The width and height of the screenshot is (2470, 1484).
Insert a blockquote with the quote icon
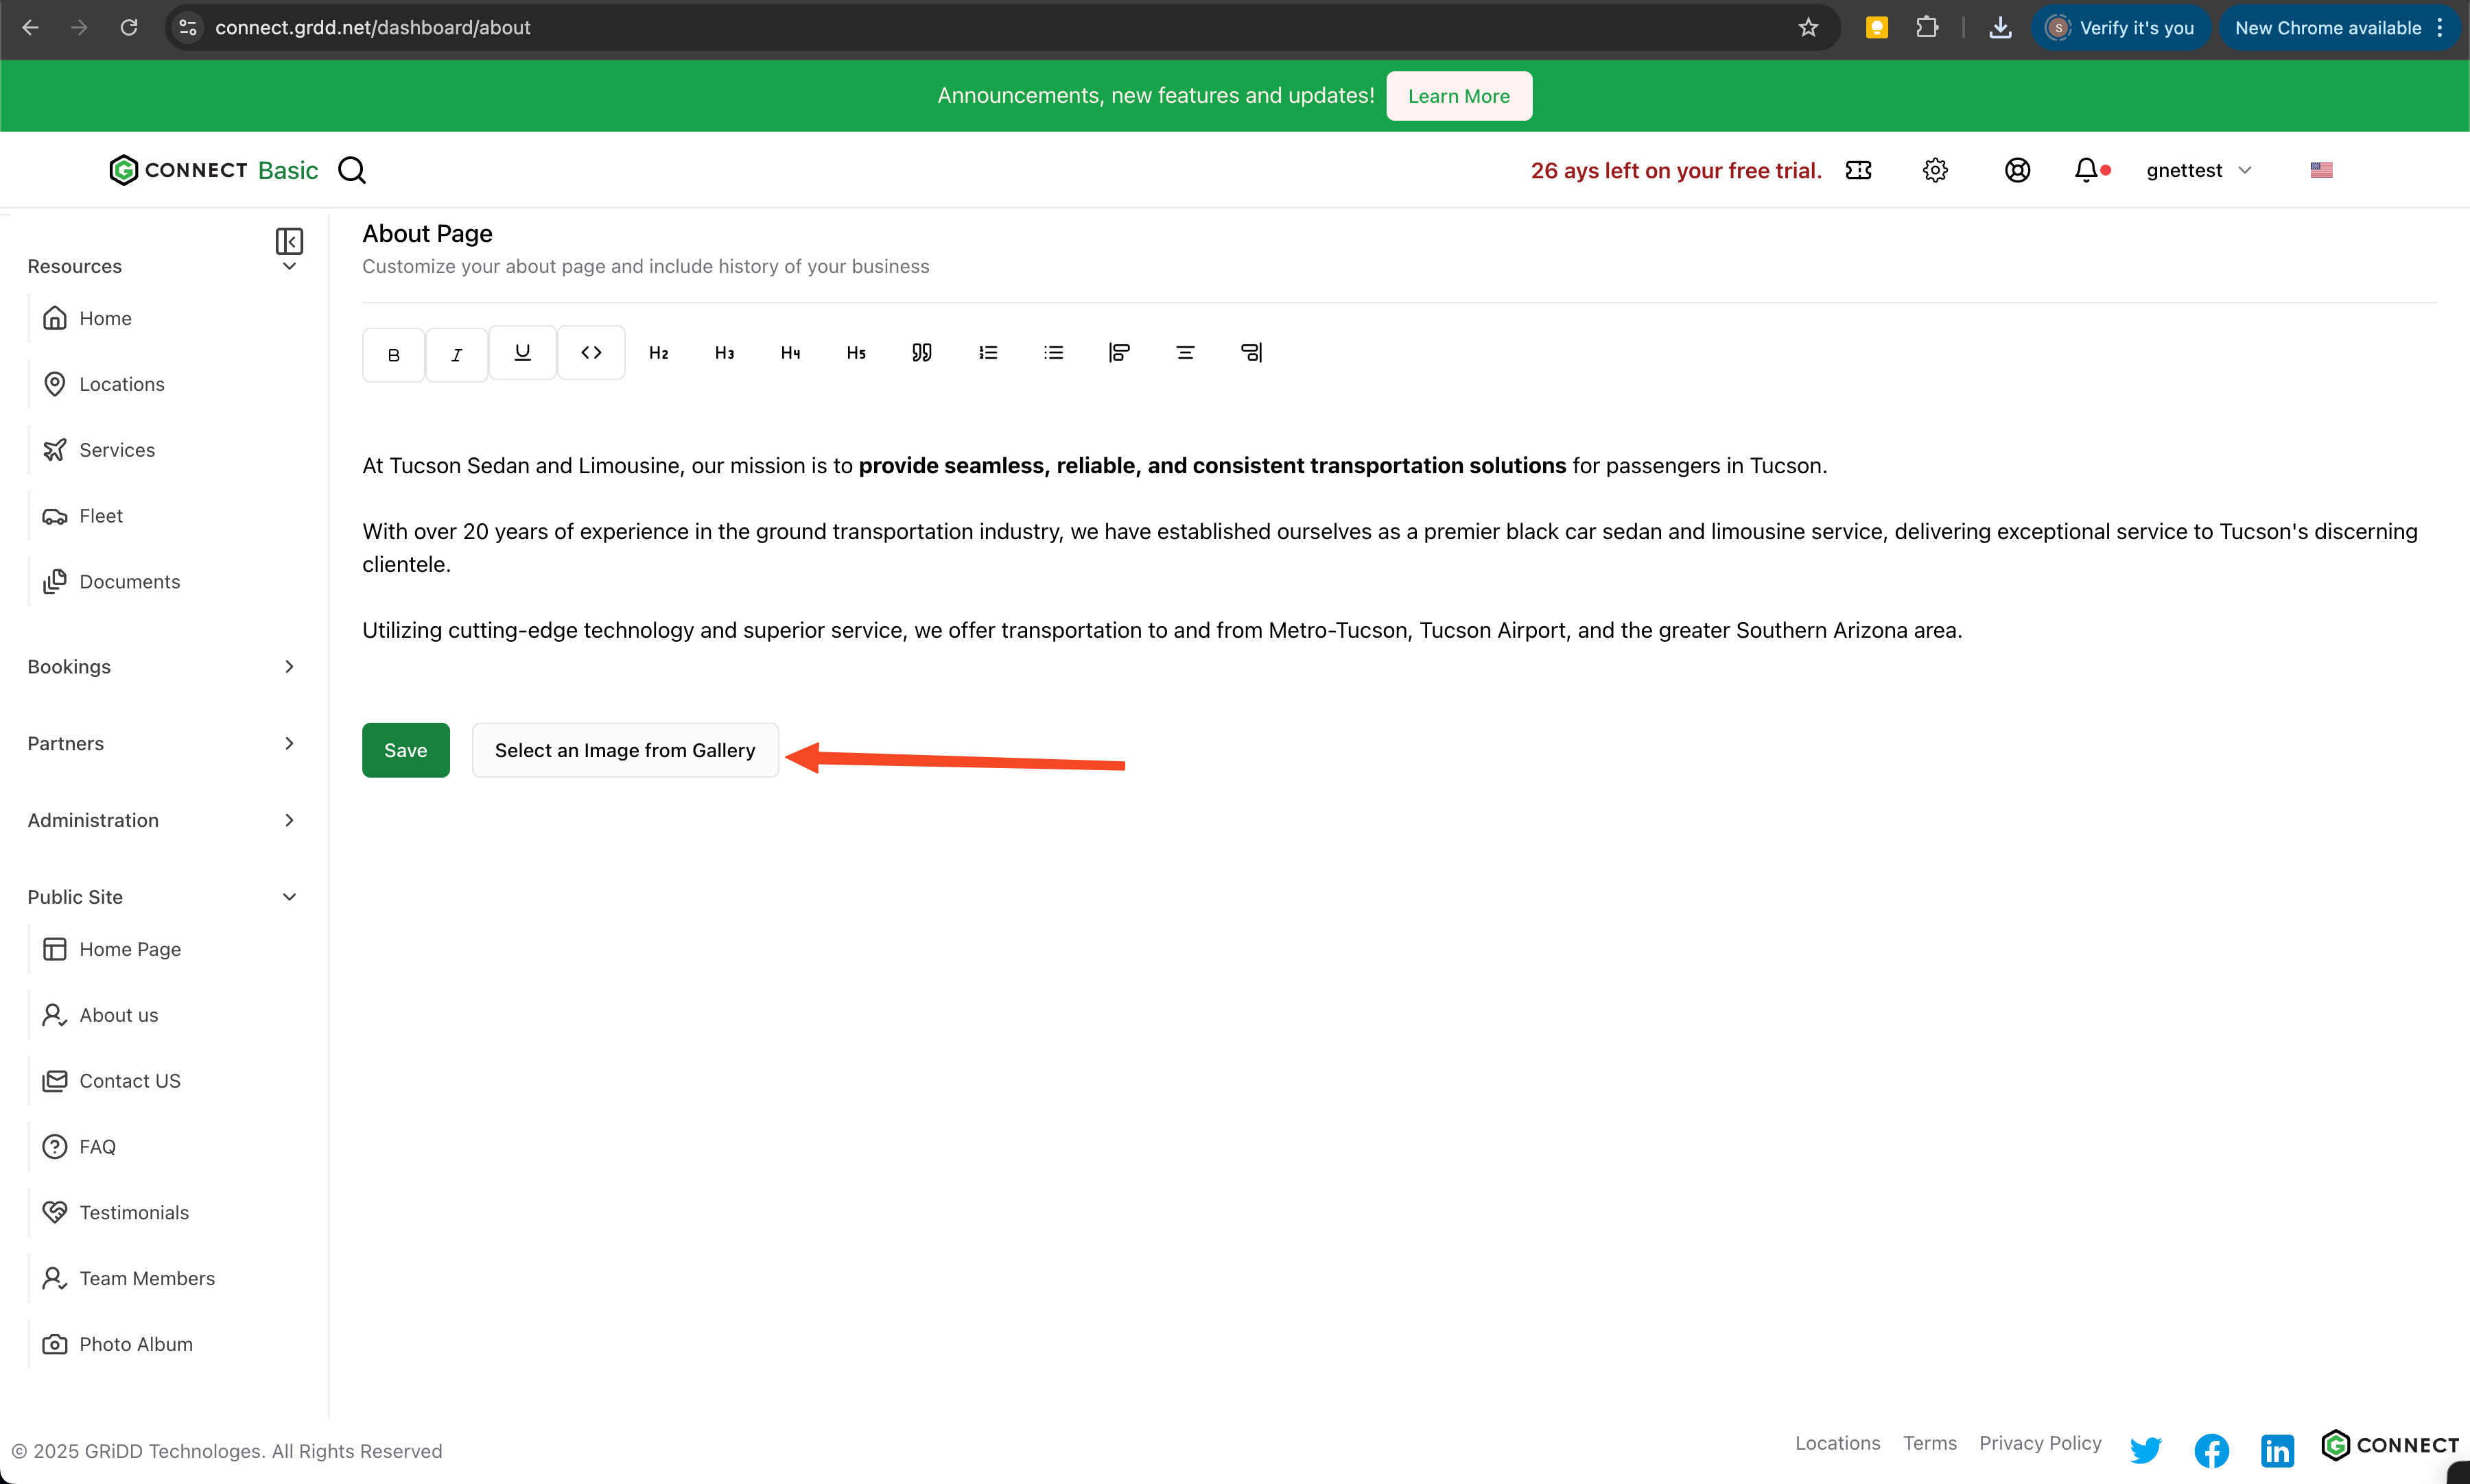pos(921,352)
